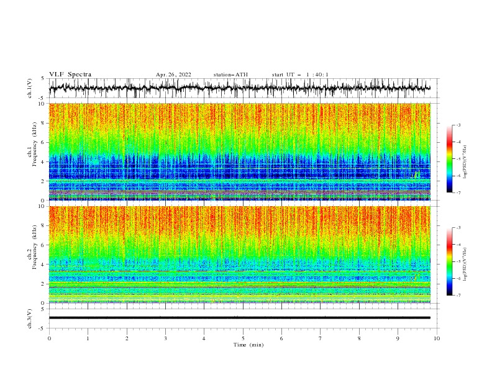Click time axis tick label '5'
Screen dimensions: 492x380
(243, 338)
